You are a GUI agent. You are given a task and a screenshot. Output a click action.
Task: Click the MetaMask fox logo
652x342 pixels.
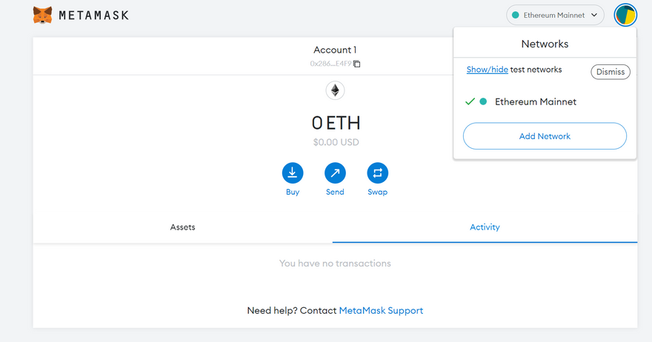click(42, 16)
